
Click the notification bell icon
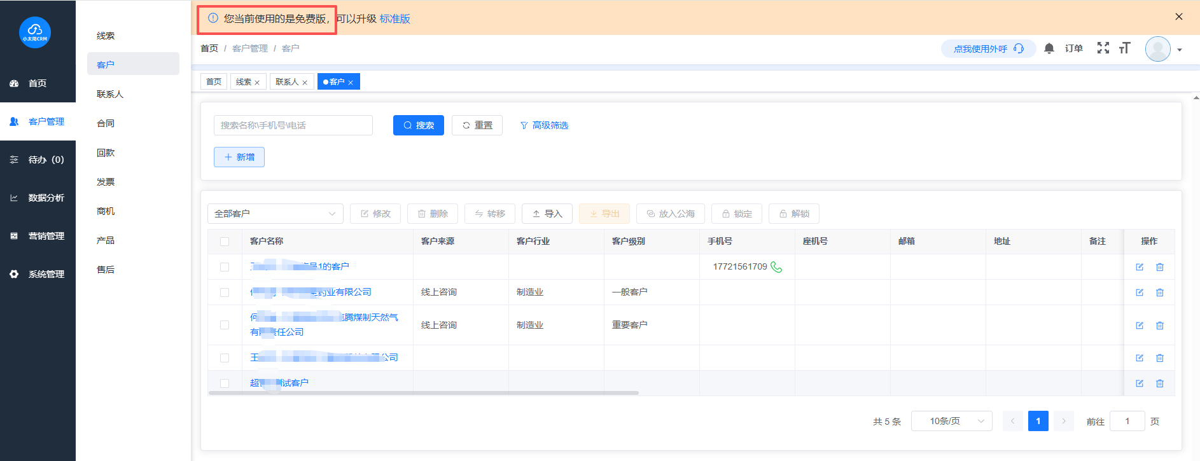pos(1049,48)
